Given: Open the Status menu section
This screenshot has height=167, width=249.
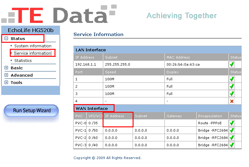Looking at the screenshot, I should pyautogui.click(x=18, y=39).
